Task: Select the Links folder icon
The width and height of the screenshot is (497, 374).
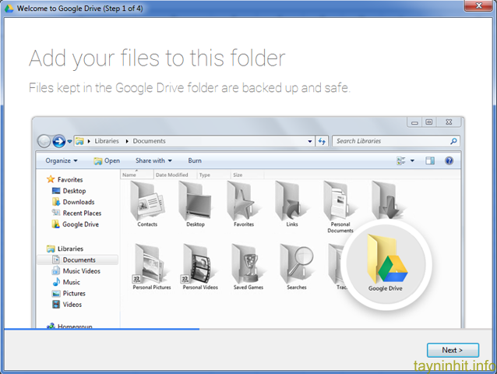Action: 291,200
